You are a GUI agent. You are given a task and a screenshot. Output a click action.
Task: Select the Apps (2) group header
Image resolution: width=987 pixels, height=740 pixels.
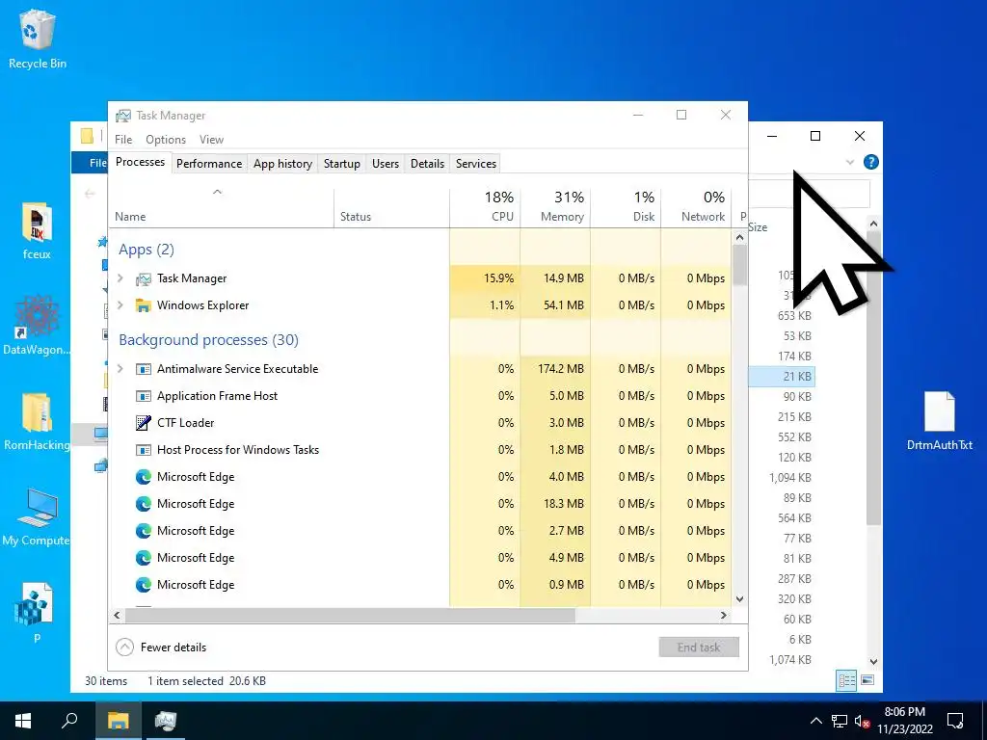click(147, 250)
